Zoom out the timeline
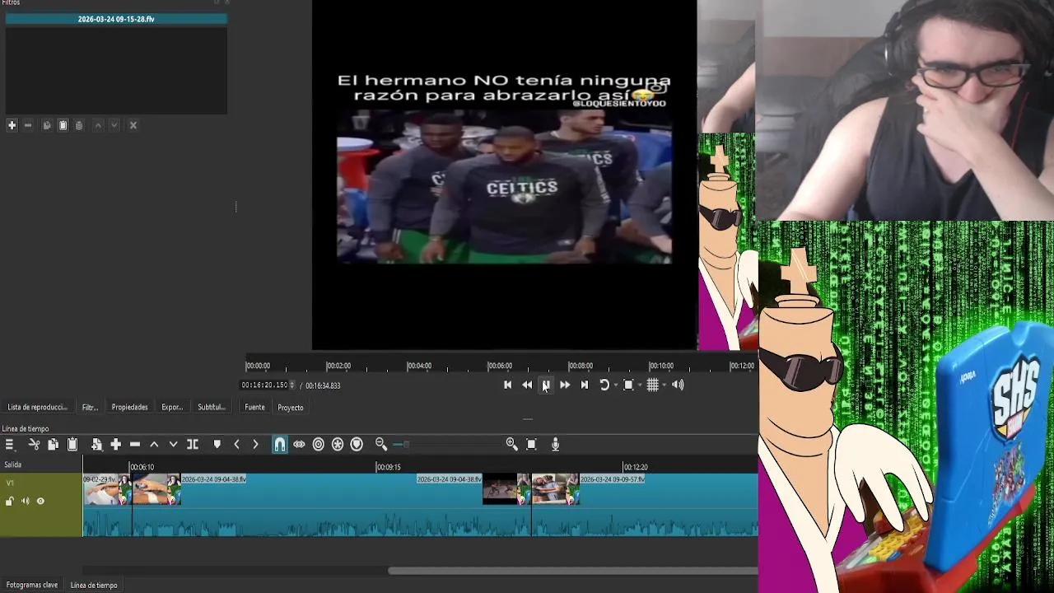This screenshot has height=593, width=1054. (381, 445)
